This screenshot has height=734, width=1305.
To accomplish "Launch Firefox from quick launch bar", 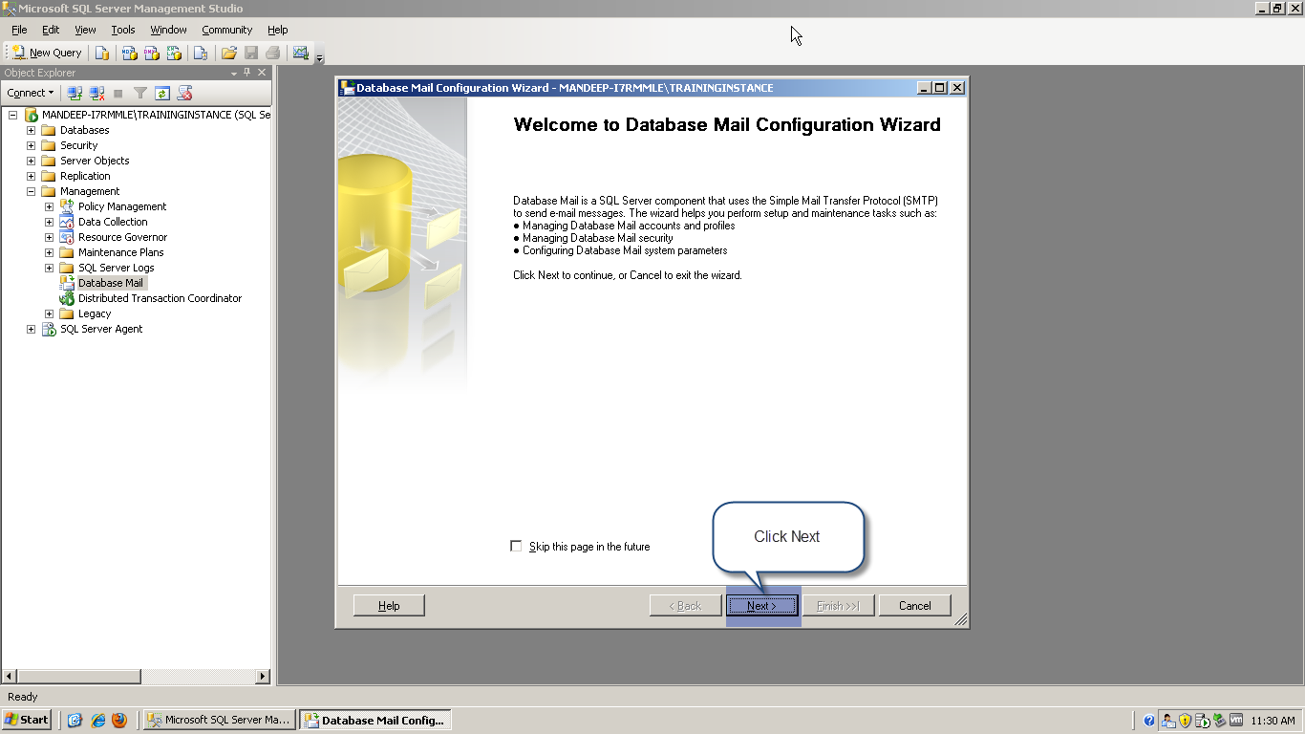I will click(x=119, y=721).
